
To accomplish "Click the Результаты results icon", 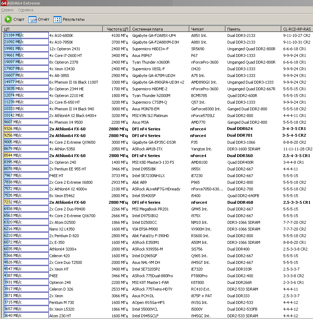I will (x=57, y=19).
